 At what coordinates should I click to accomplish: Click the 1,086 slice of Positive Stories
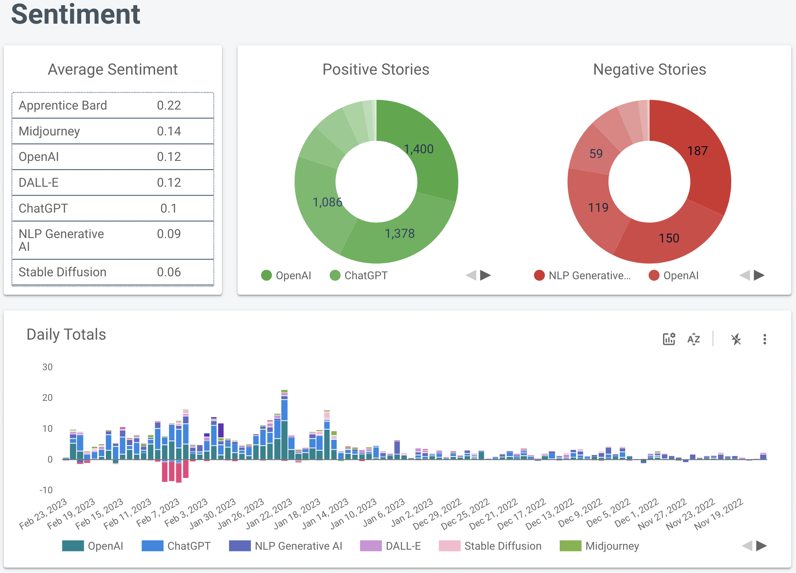pyautogui.click(x=327, y=202)
